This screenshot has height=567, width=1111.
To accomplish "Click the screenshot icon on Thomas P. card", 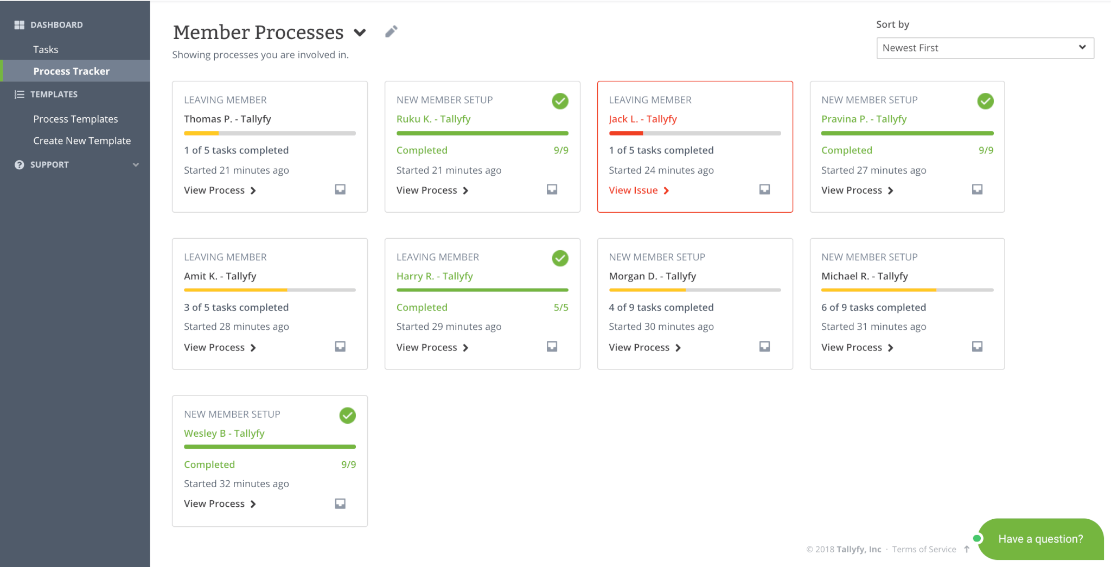I will (340, 189).
